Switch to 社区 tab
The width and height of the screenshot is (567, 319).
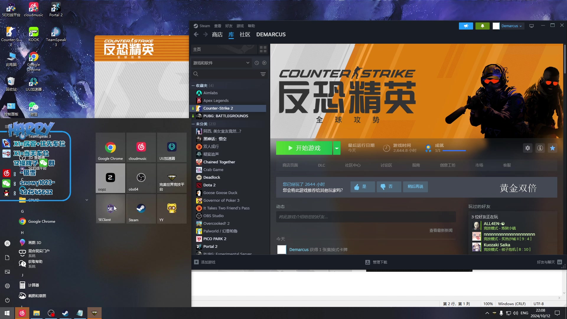coord(245,35)
